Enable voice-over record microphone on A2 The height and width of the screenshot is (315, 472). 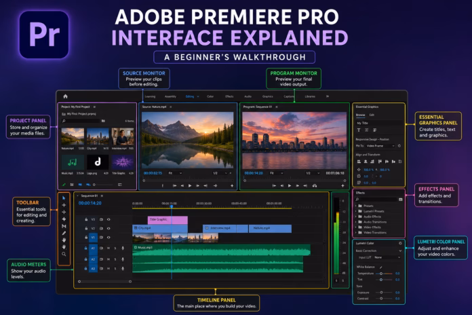[123, 259]
